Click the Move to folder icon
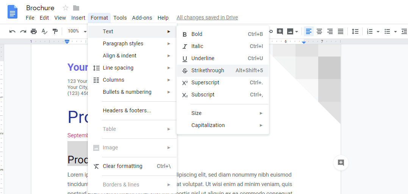This screenshot has height=194, width=408. tap(76, 8)
